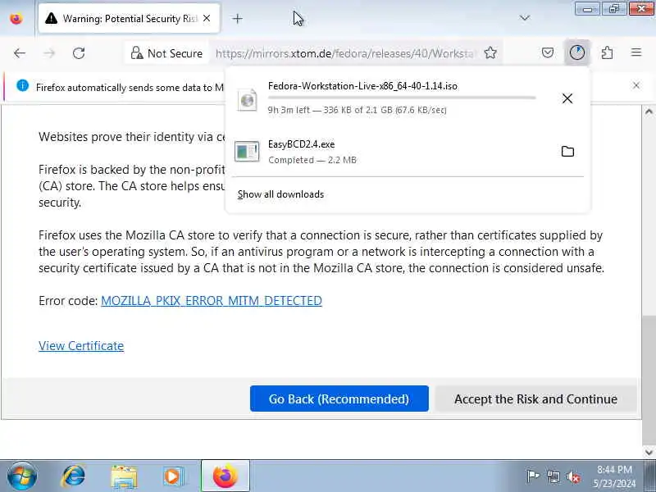Click the network tray icon
The width and height of the screenshot is (656, 492).
pos(553,476)
